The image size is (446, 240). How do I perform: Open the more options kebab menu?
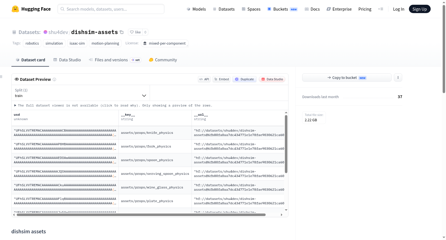point(398,77)
